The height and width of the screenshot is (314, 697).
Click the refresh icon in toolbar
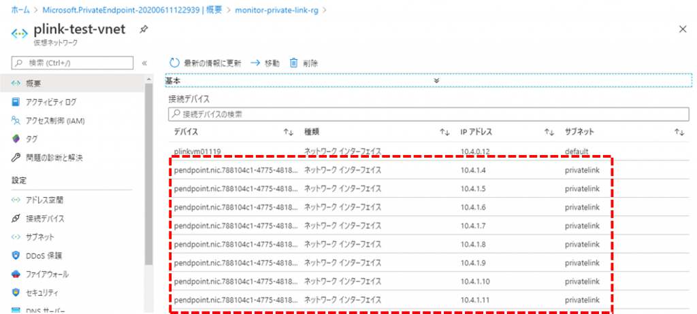(x=175, y=63)
